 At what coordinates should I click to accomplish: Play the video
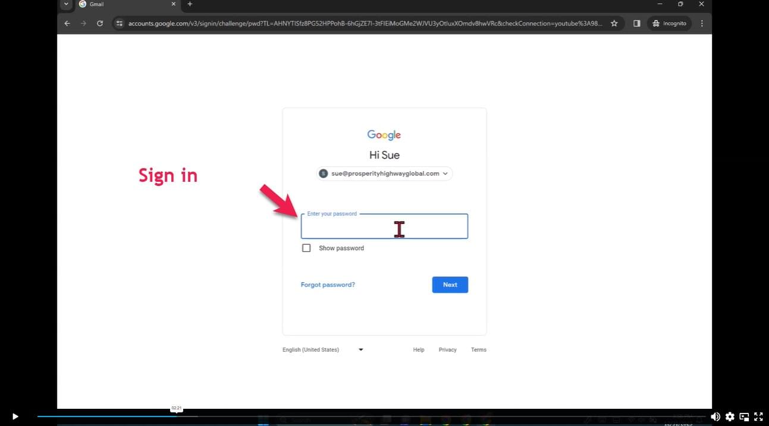(15, 416)
